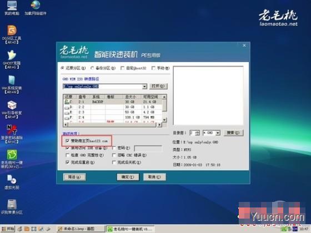Enable the 检查 GHO 完整性 checkbox

(67, 155)
